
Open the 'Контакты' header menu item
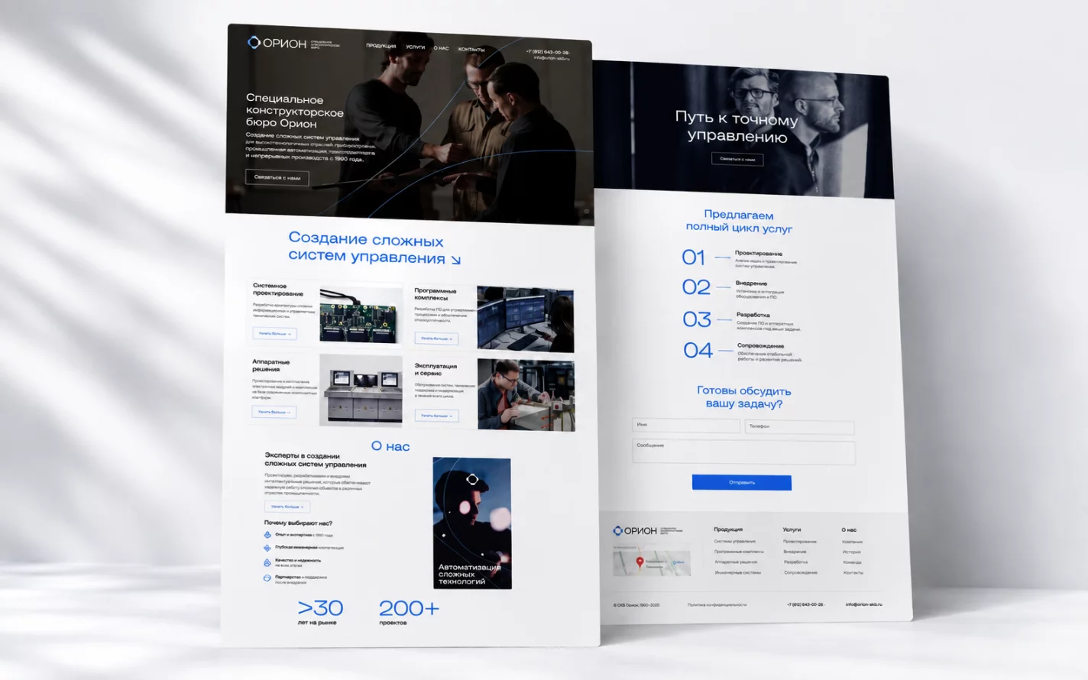coord(471,50)
